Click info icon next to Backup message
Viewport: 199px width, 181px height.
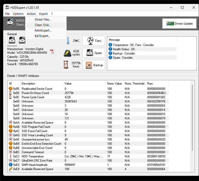point(110,53)
